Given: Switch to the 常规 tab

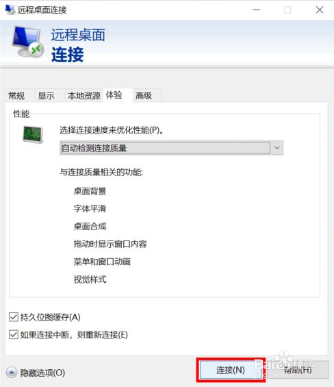Looking at the screenshot, I should [17, 95].
